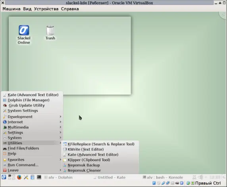Open Nepomuk Backup
Screen dimensions: 227x187
(100, 165)
